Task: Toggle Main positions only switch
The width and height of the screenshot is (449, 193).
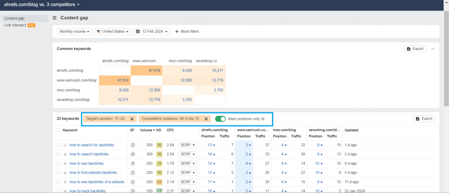Action: (x=220, y=119)
